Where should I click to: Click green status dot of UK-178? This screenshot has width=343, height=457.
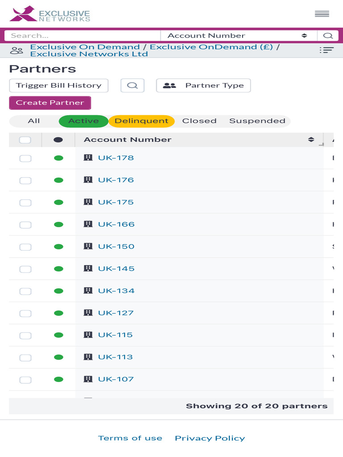click(59, 158)
